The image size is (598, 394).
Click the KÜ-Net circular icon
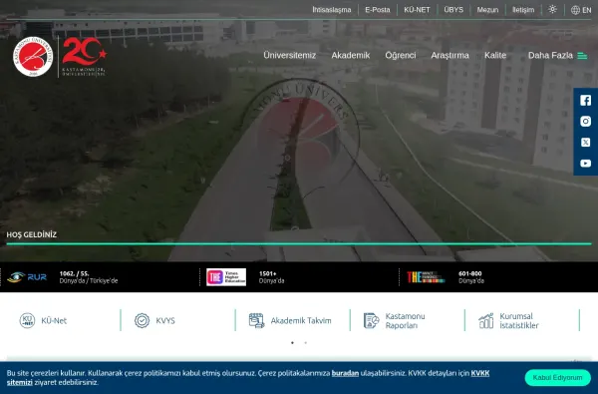(x=27, y=320)
